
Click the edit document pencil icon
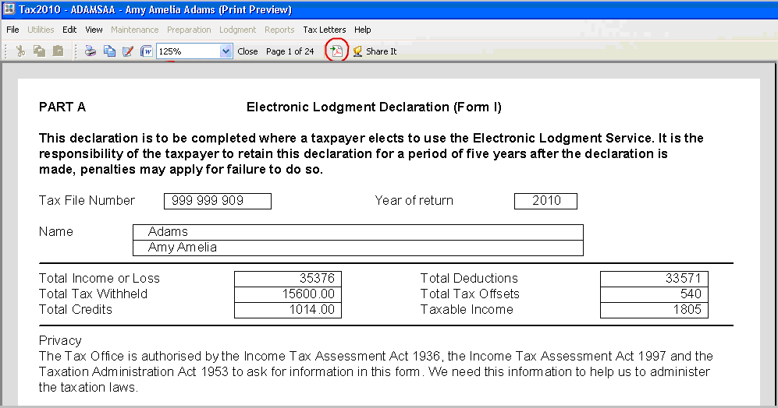[128, 51]
